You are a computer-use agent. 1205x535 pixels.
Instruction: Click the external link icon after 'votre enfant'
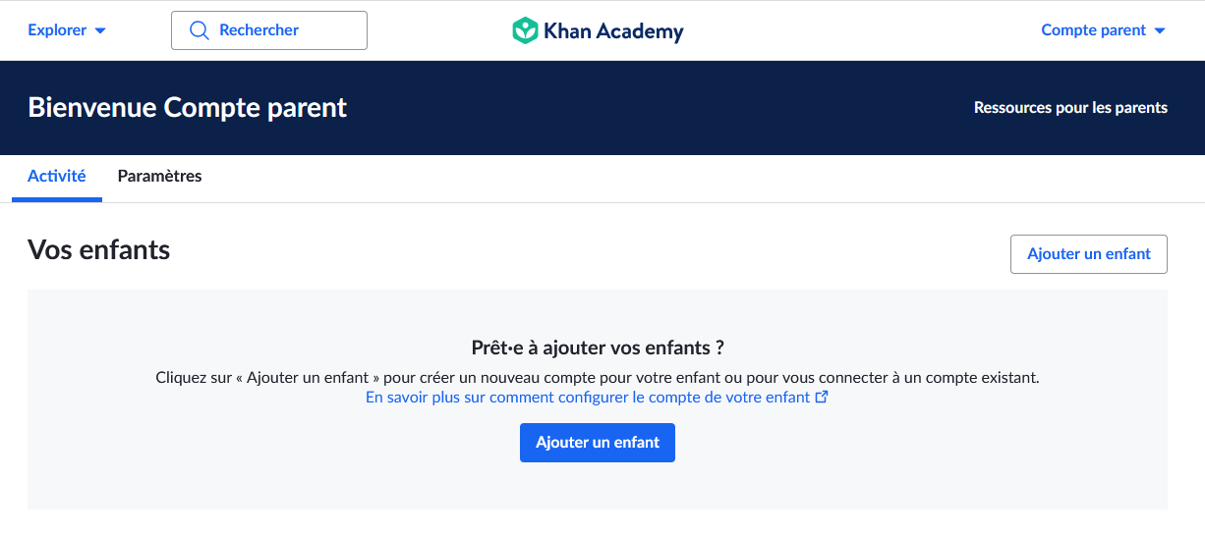tap(823, 398)
